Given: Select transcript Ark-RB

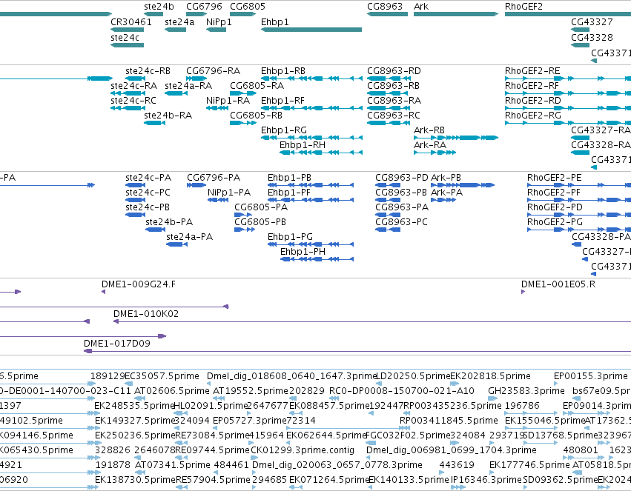Looking at the screenshot, I should (x=429, y=130).
